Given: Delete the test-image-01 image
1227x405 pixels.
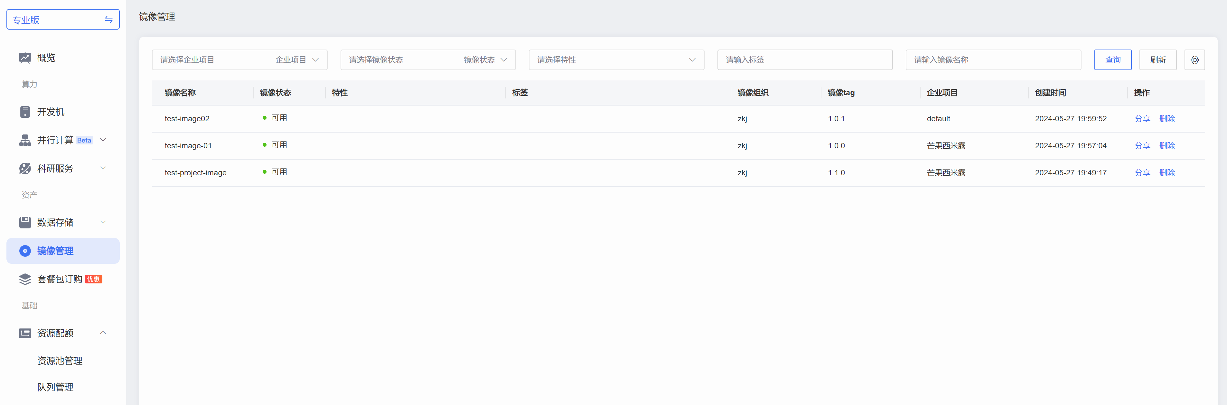Looking at the screenshot, I should (1167, 146).
